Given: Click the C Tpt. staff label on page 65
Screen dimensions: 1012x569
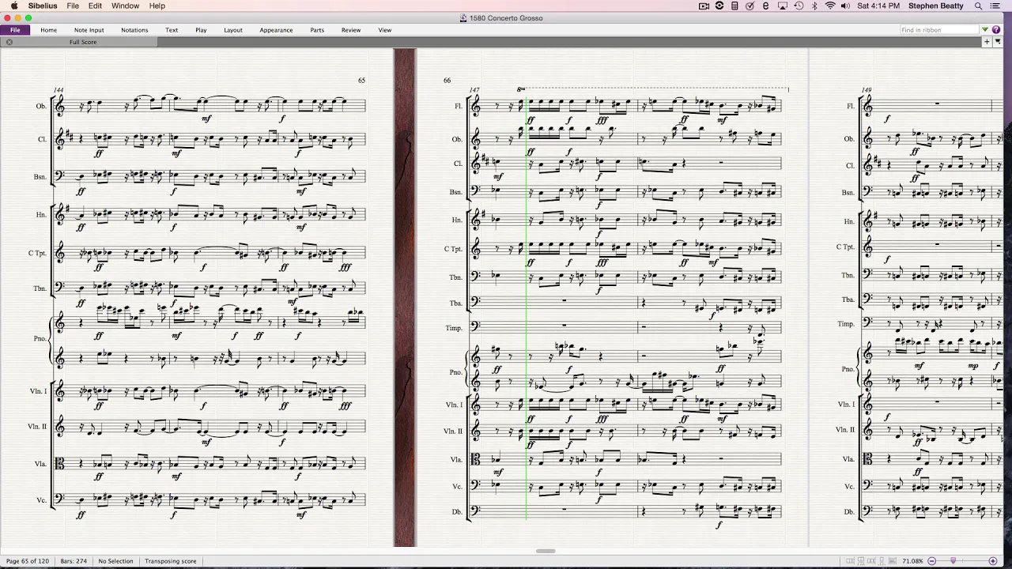Looking at the screenshot, I should (37, 253).
